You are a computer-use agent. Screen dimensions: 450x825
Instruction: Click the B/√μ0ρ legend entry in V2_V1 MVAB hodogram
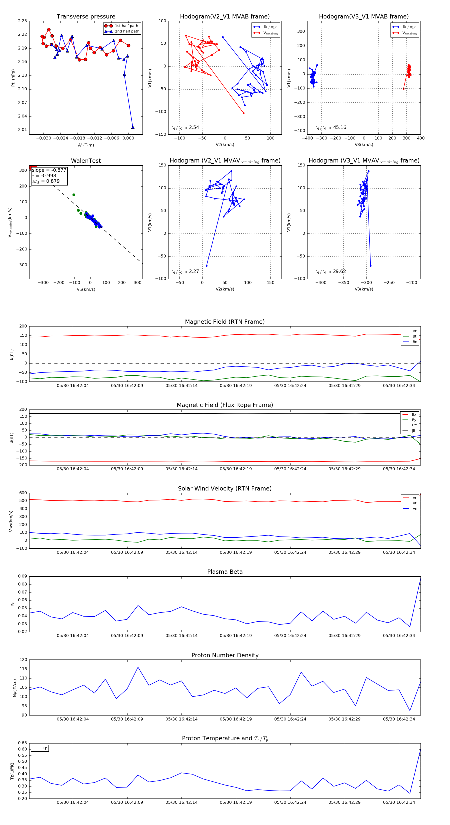click(x=266, y=27)
